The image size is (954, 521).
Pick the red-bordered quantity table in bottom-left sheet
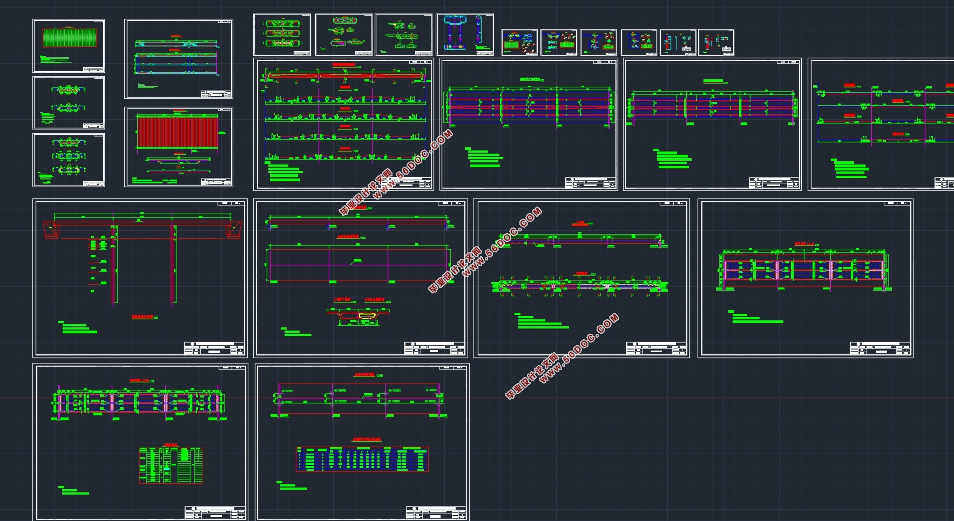pyautogui.click(x=171, y=465)
